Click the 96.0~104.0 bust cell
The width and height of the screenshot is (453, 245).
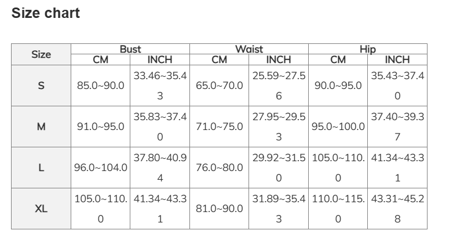[x=101, y=168]
